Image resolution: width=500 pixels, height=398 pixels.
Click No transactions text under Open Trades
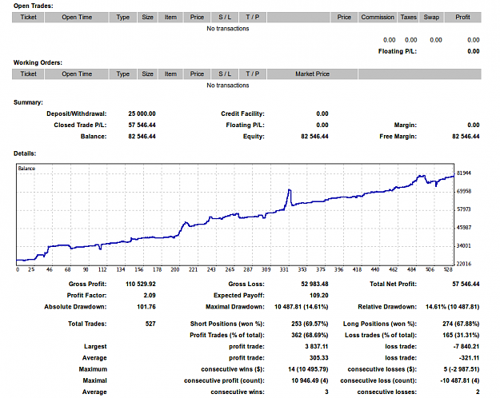click(x=228, y=28)
